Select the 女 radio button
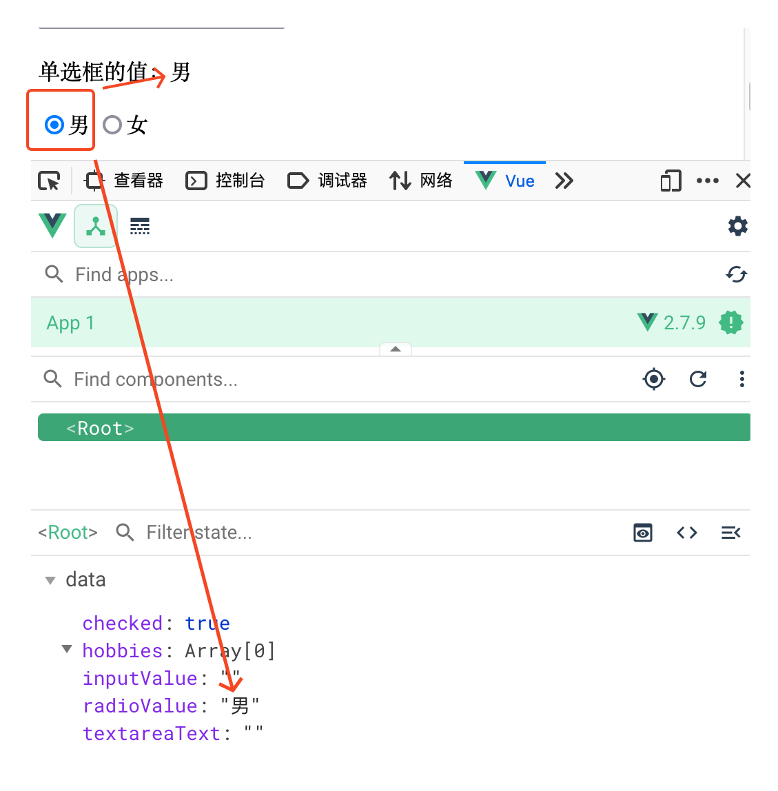778x791 pixels. [x=112, y=125]
